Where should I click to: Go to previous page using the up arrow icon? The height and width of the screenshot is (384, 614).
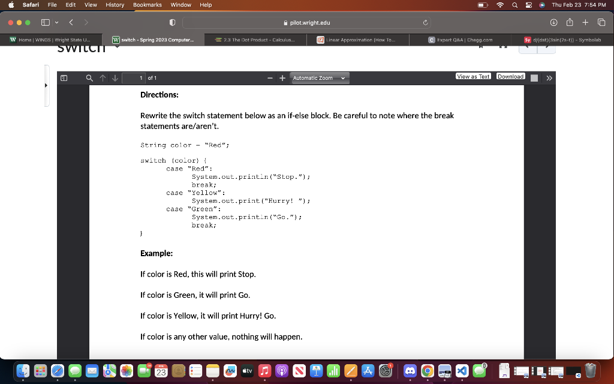tap(102, 78)
